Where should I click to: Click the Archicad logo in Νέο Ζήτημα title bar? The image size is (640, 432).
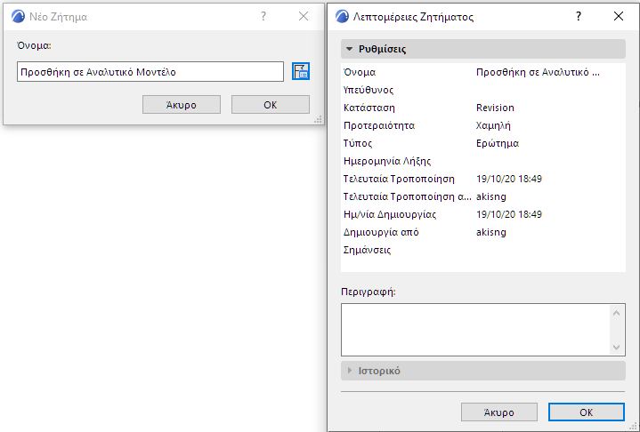[x=18, y=16]
